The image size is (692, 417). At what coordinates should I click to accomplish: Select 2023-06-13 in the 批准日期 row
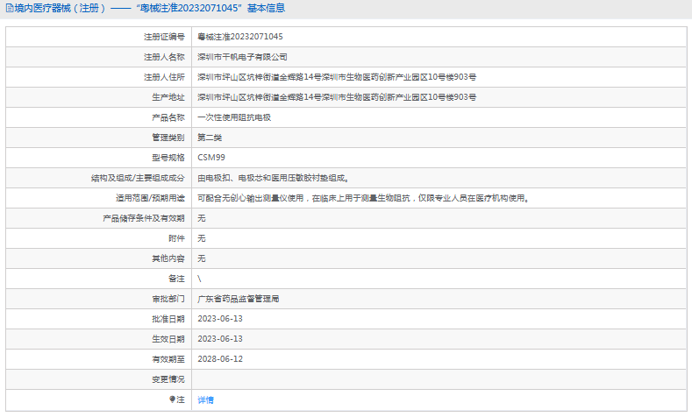point(220,319)
